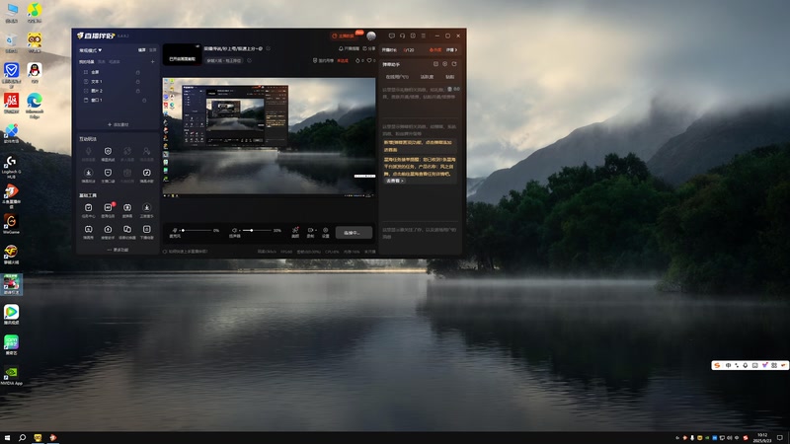Click 分享 share button
This screenshot has height=444, width=790.
369,48
